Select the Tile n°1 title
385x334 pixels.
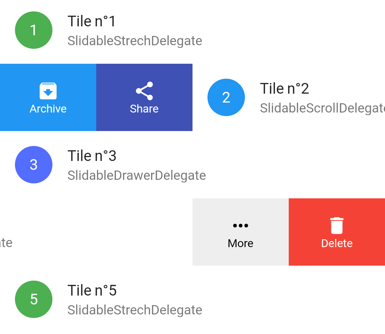[x=92, y=21]
